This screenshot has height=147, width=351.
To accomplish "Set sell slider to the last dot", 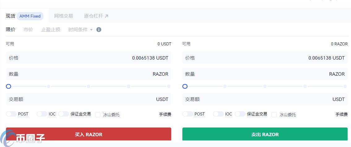I will coord(345,86).
